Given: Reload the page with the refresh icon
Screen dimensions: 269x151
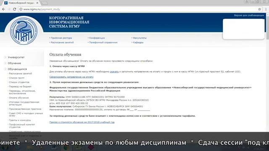Looking at the screenshot, I should point(15,9).
